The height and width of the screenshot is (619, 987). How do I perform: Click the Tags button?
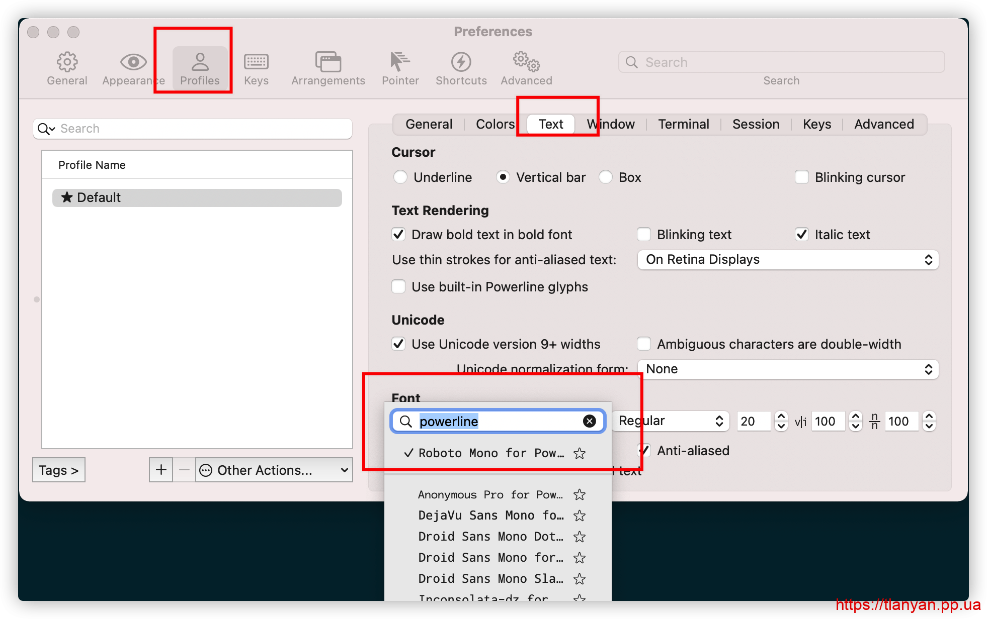click(x=59, y=470)
